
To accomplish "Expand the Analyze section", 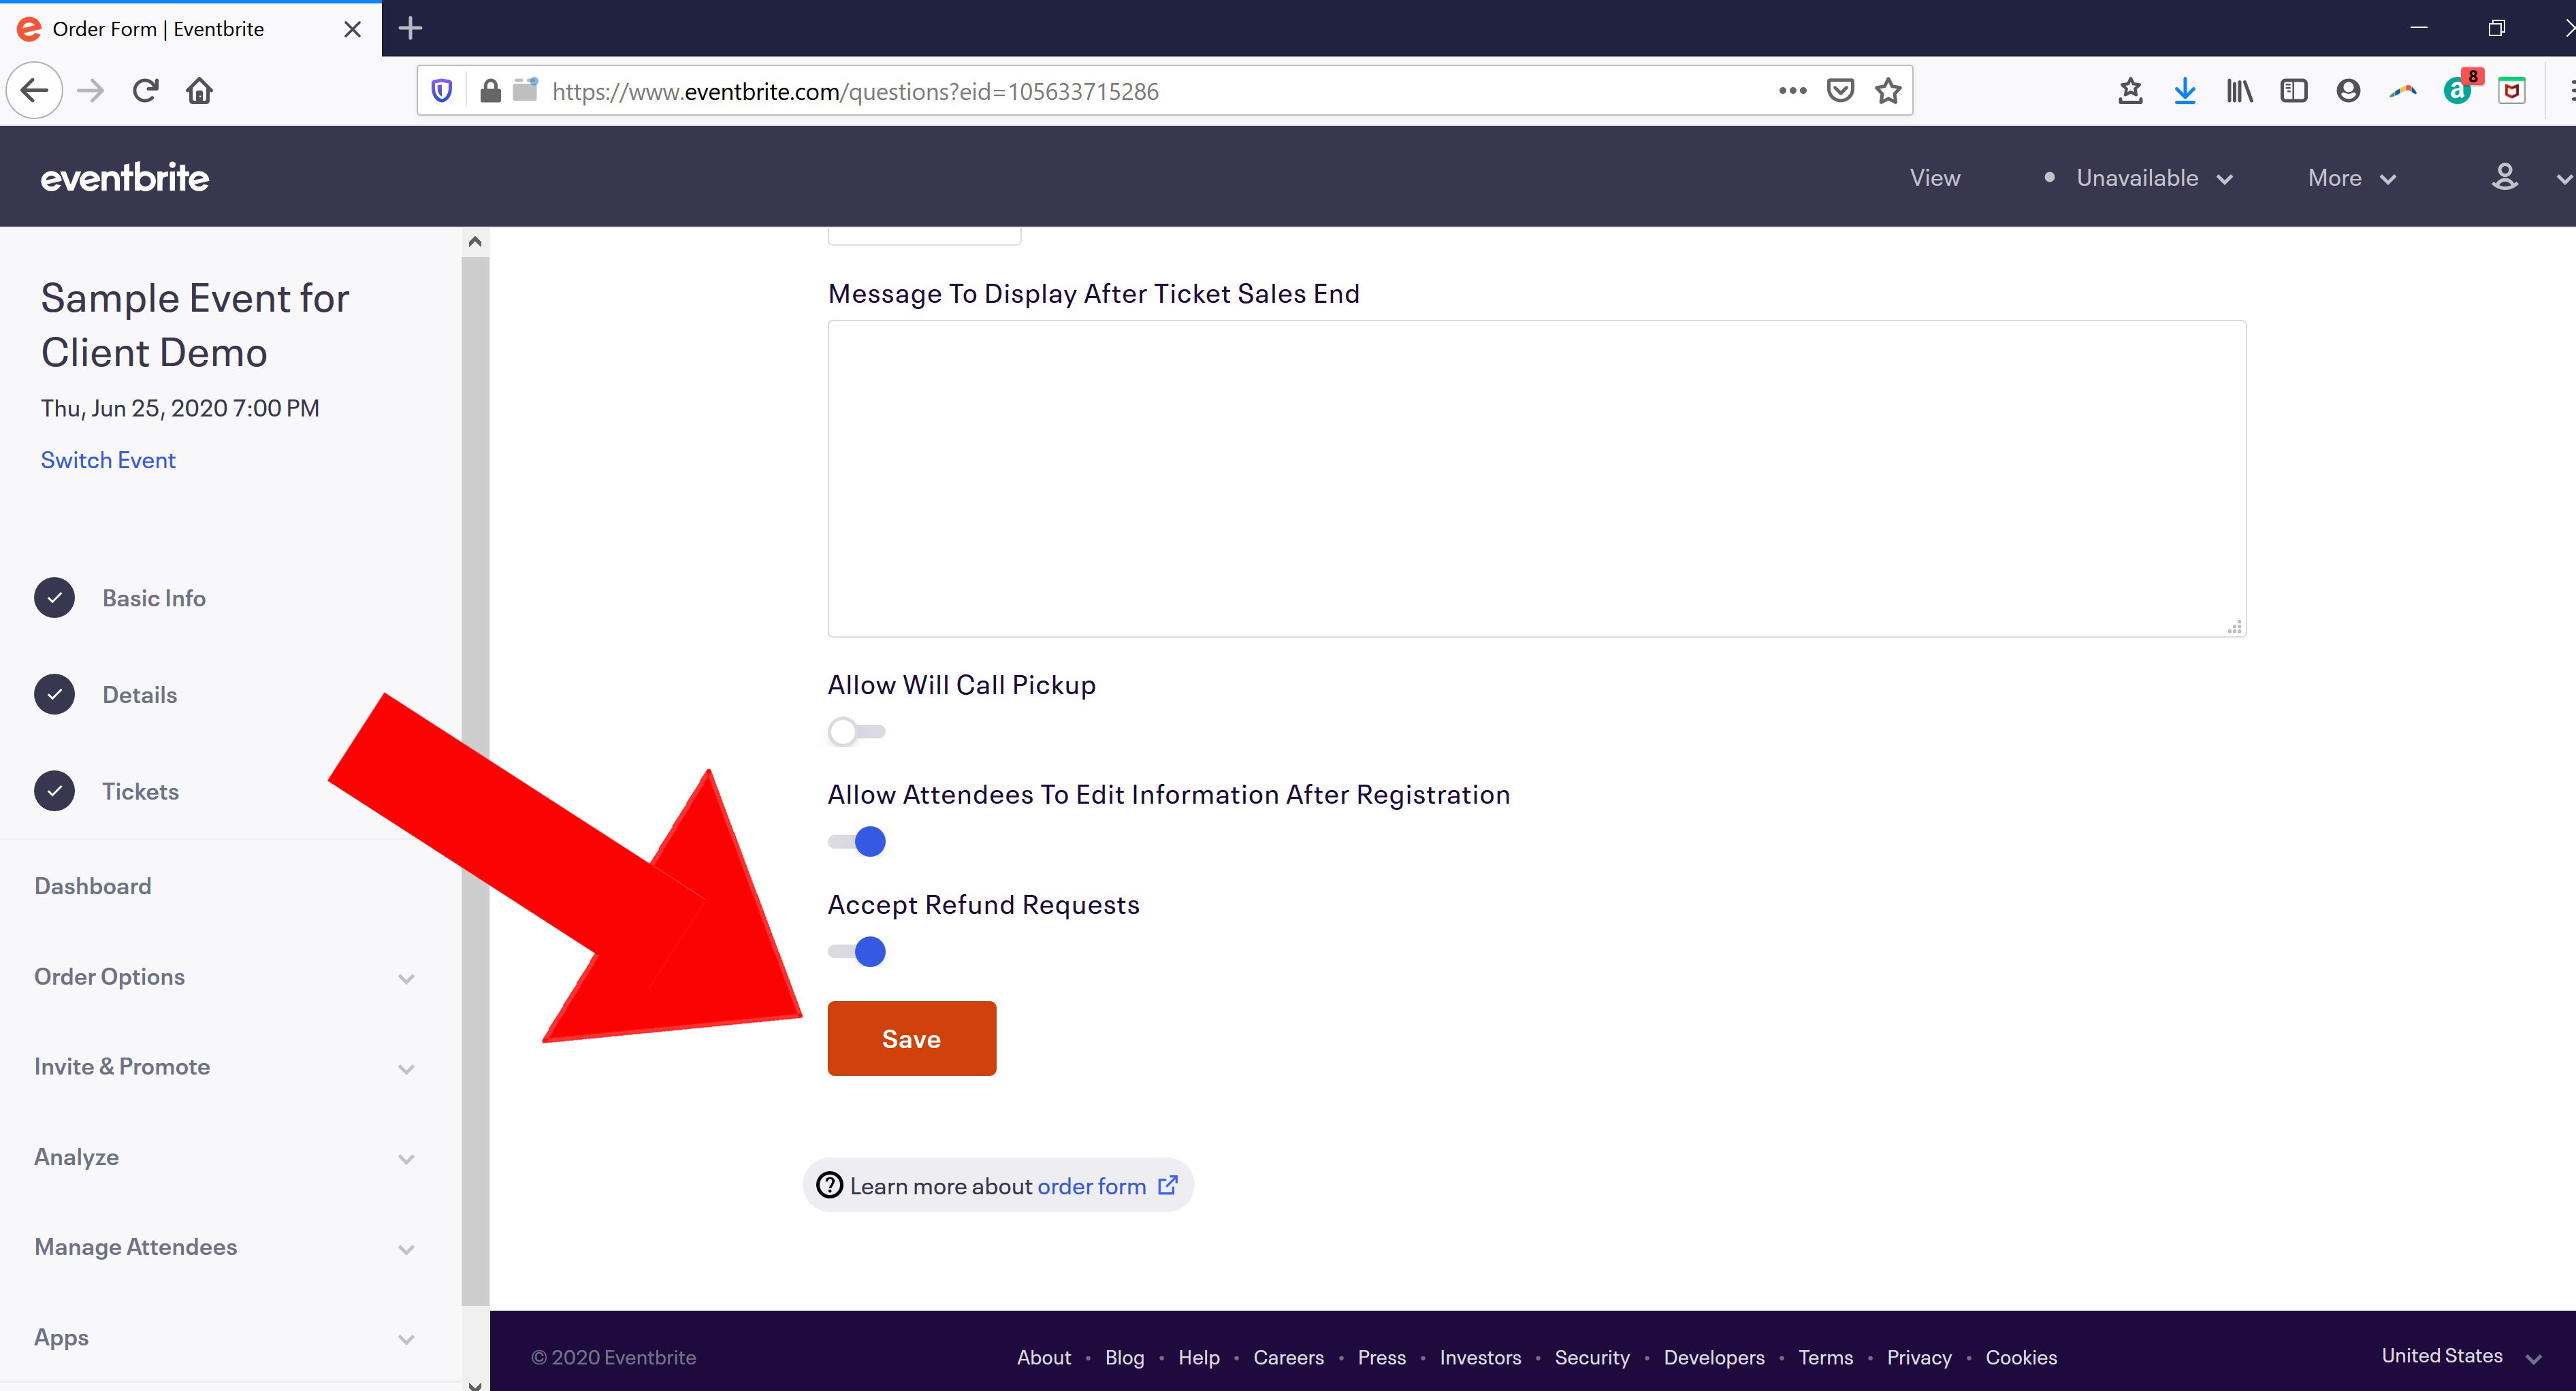I will [x=225, y=1157].
